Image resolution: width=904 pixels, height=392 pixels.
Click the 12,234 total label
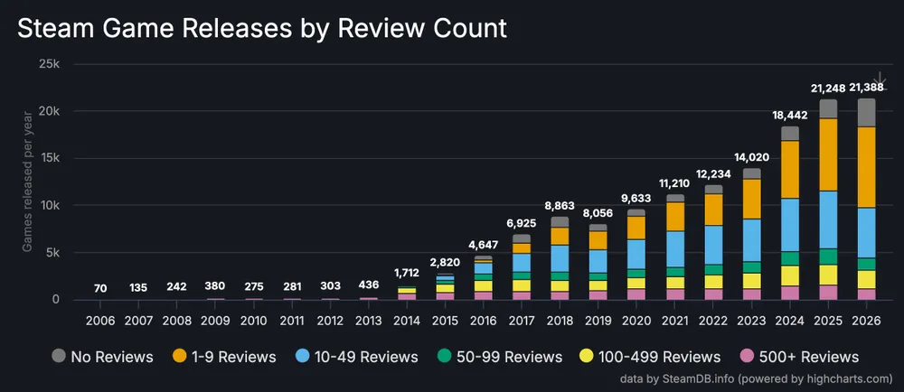click(x=714, y=173)
